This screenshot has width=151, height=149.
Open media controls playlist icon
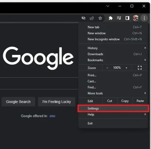coord(119,18)
